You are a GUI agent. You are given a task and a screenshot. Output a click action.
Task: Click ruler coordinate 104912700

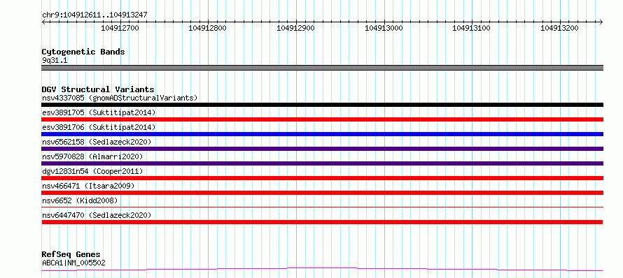coord(120,28)
